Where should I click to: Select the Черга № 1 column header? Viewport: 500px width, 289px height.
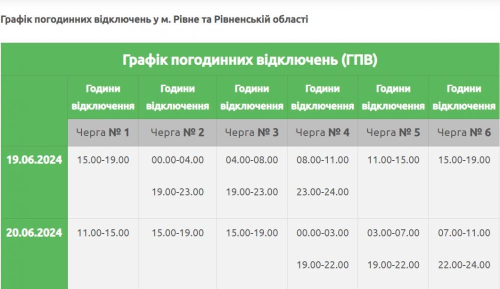[103, 132]
